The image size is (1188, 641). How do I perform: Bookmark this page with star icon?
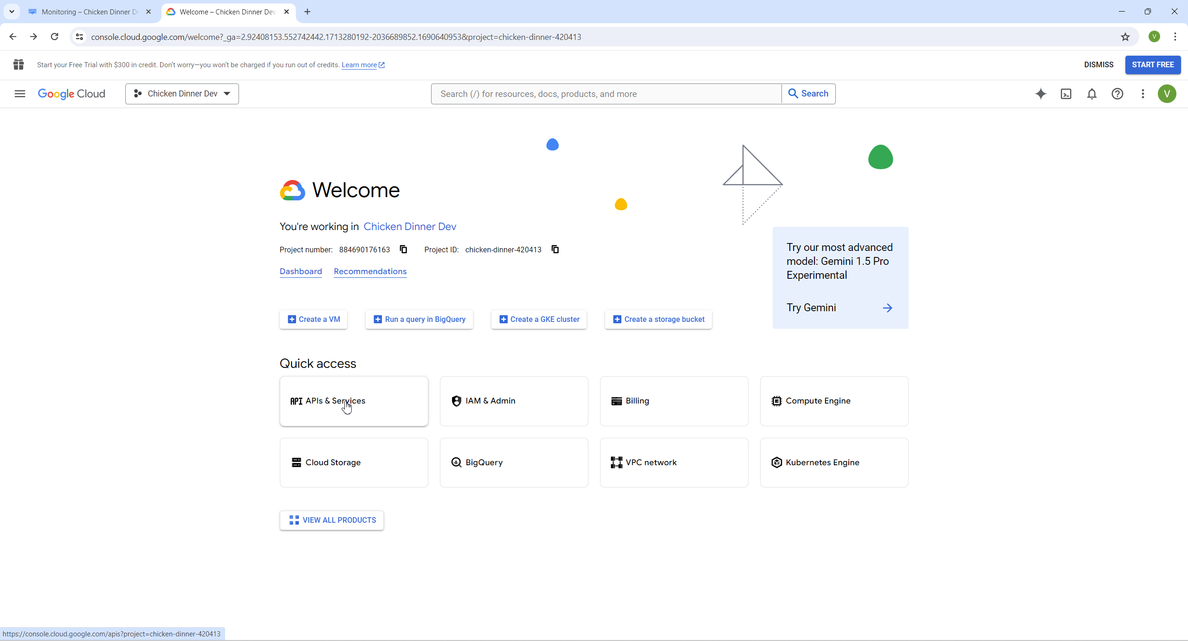1125,37
